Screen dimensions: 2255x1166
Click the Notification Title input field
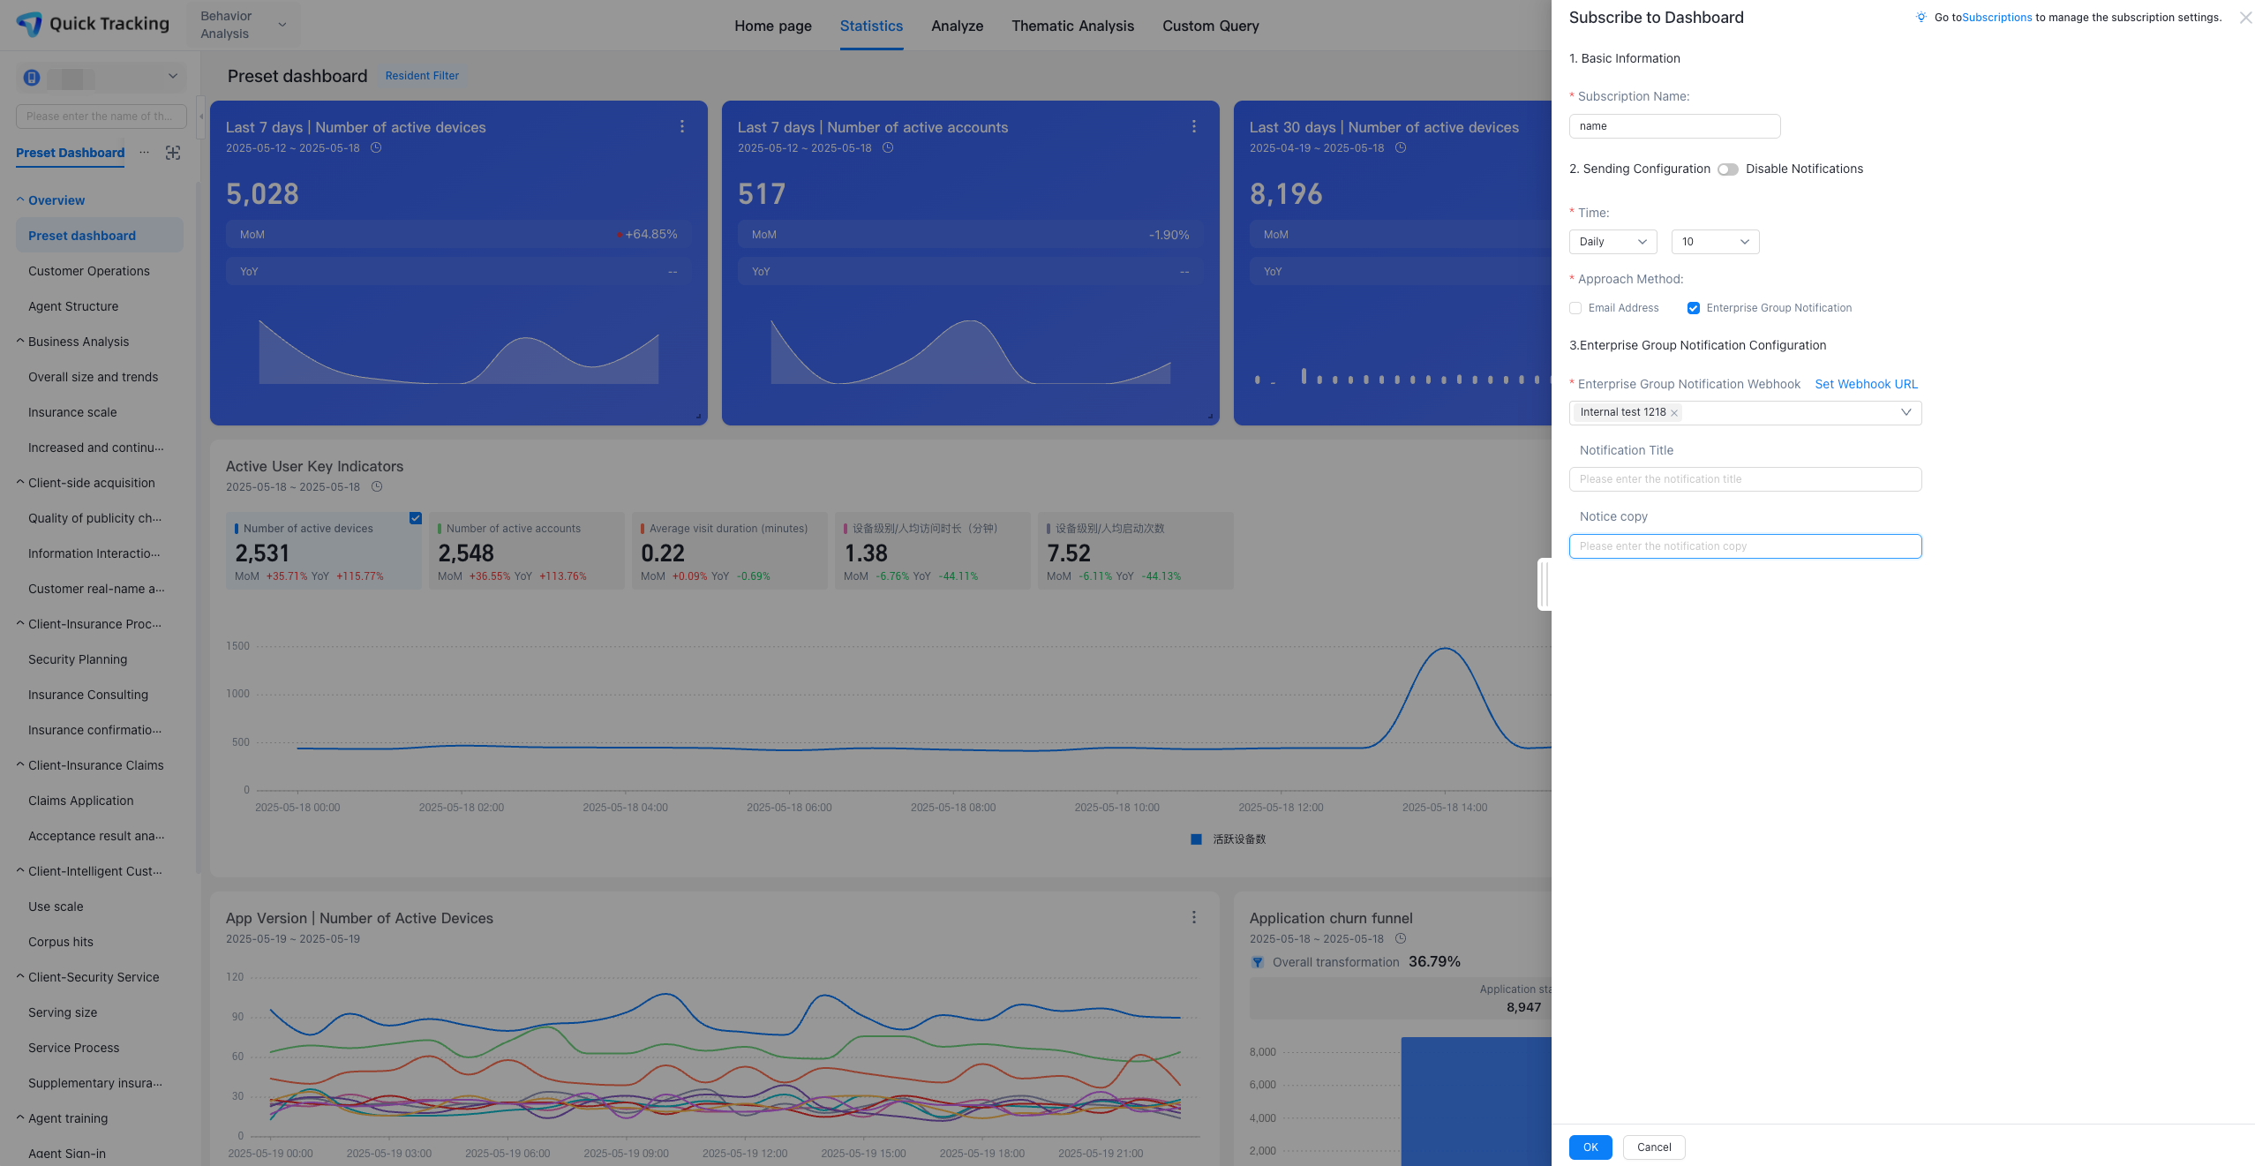[x=1745, y=479]
